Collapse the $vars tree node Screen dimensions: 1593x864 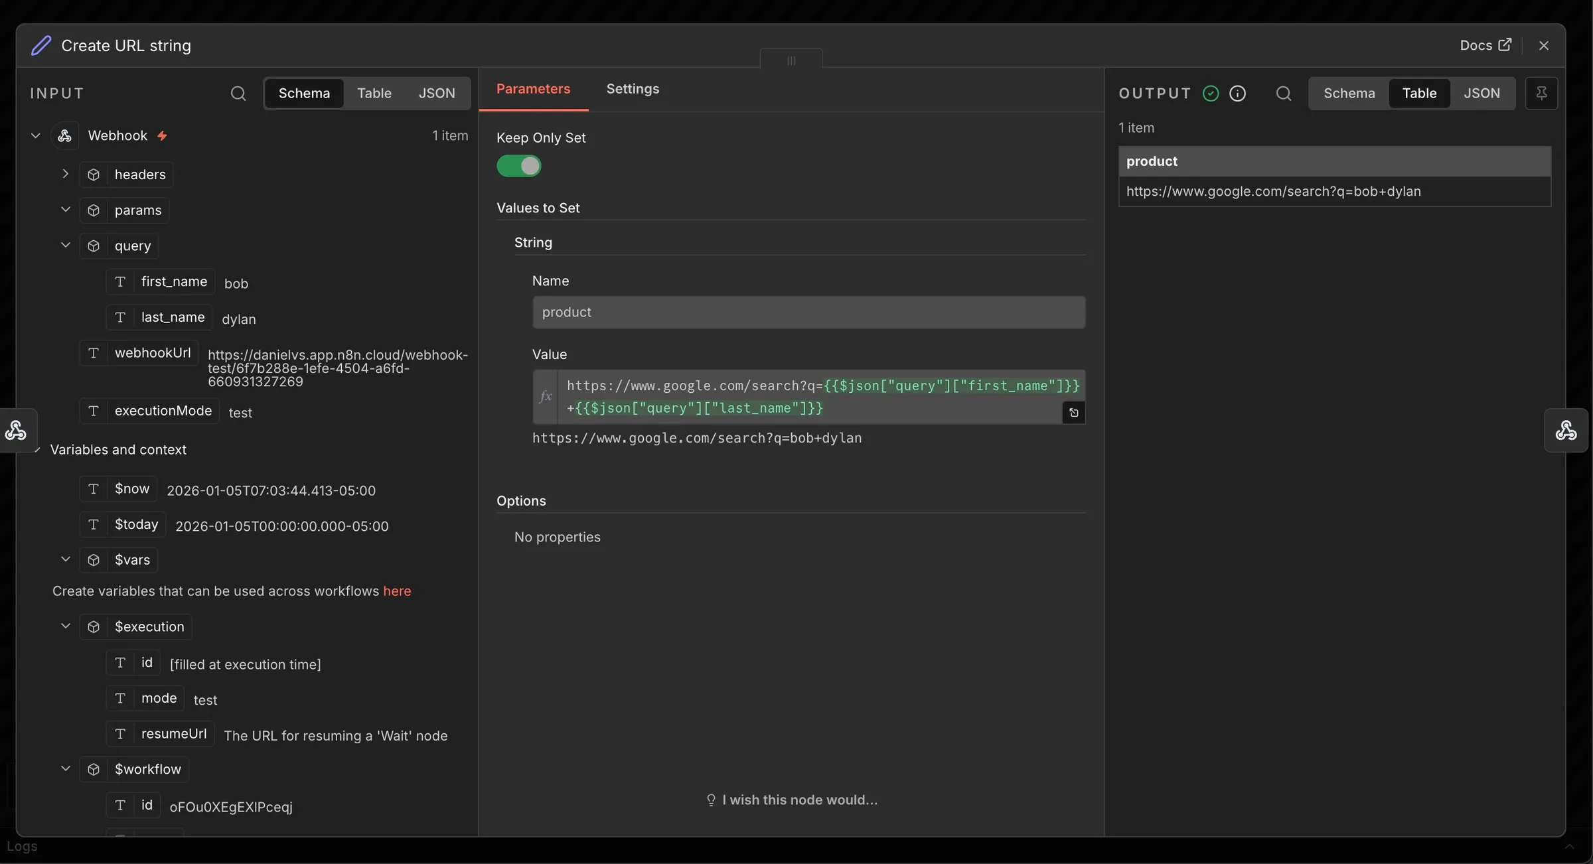click(x=65, y=559)
